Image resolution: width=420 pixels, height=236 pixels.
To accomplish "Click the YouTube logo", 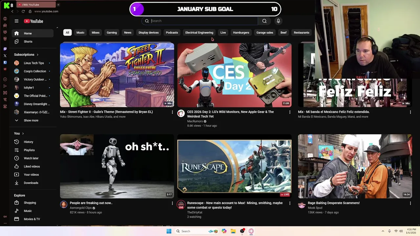I will [33, 21].
